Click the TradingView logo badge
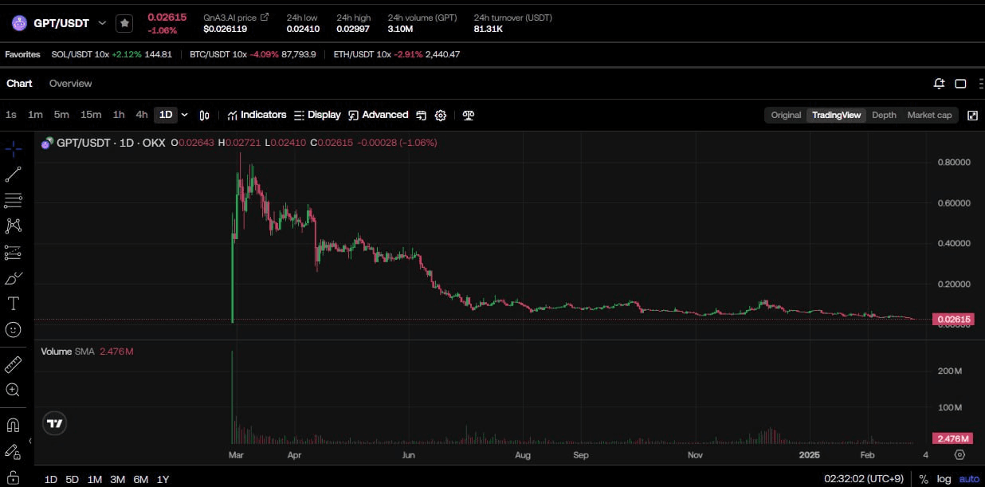Image resolution: width=985 pixels, height=487 pixels. coord(54,424)
